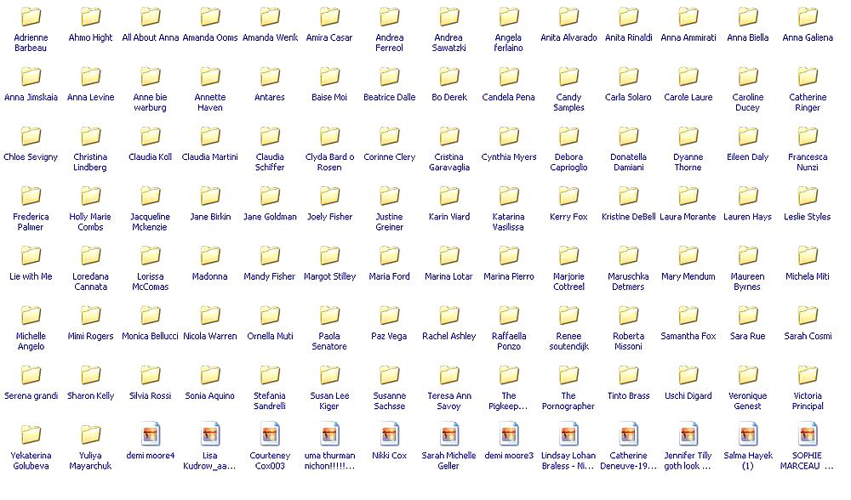The height and width of the screenshot is (500, 851).
Task: Select the Salma Hayek (1) image file
Action: click(748, 435)
